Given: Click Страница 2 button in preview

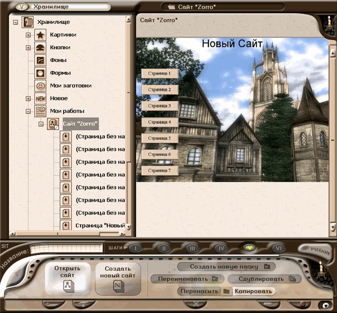Looking at the screenshot, I should coord(160,90).
